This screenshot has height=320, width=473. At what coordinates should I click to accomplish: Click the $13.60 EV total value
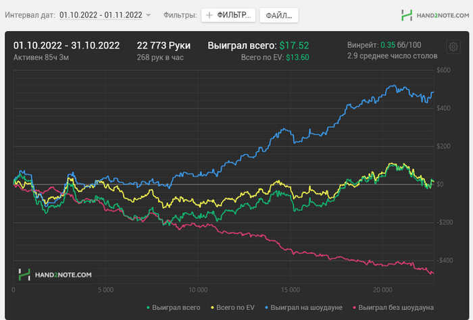(297, 57)
